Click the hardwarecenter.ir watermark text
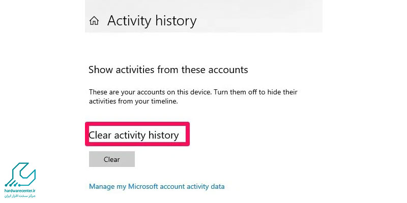This screenshot has width=407, height=203. pos(20,191)
